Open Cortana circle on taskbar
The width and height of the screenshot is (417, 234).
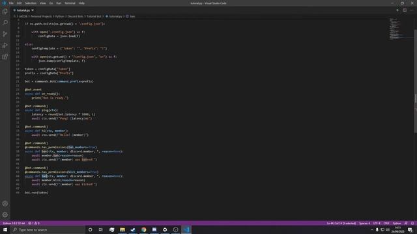[x=90, y=229]
